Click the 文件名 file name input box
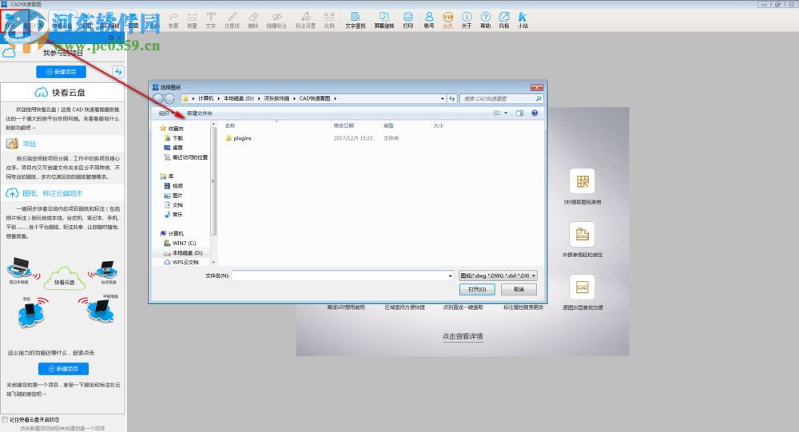Image resolution: width=799 pixels, height=432 pixels. 340,275
